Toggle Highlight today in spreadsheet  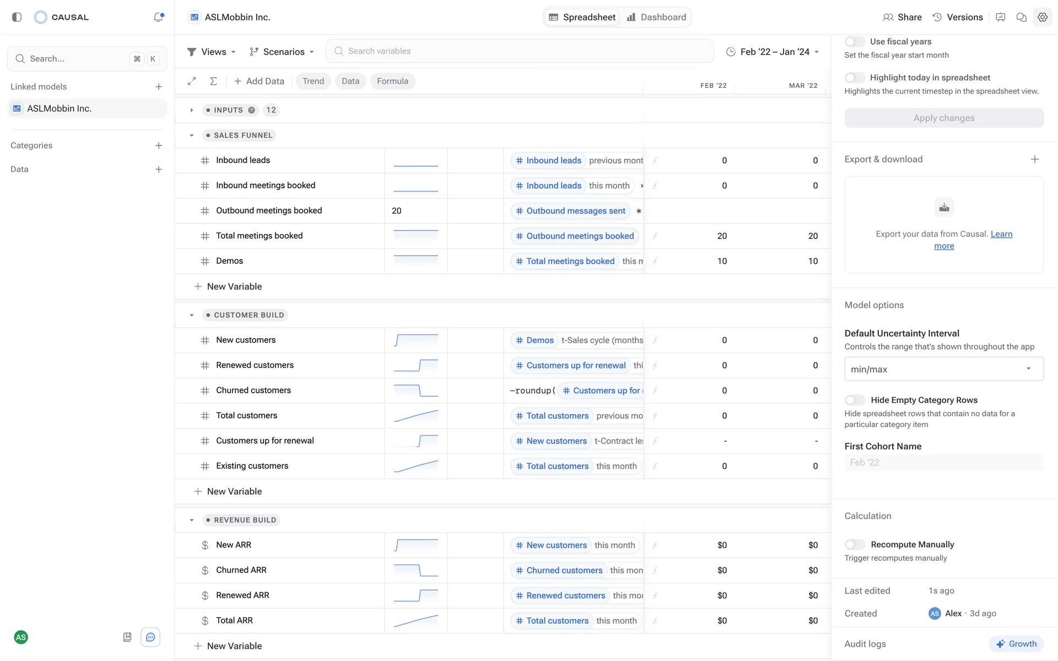855,78
